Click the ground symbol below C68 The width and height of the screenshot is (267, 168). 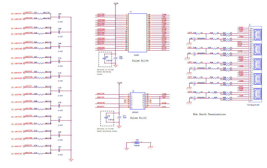pos(116,66)
